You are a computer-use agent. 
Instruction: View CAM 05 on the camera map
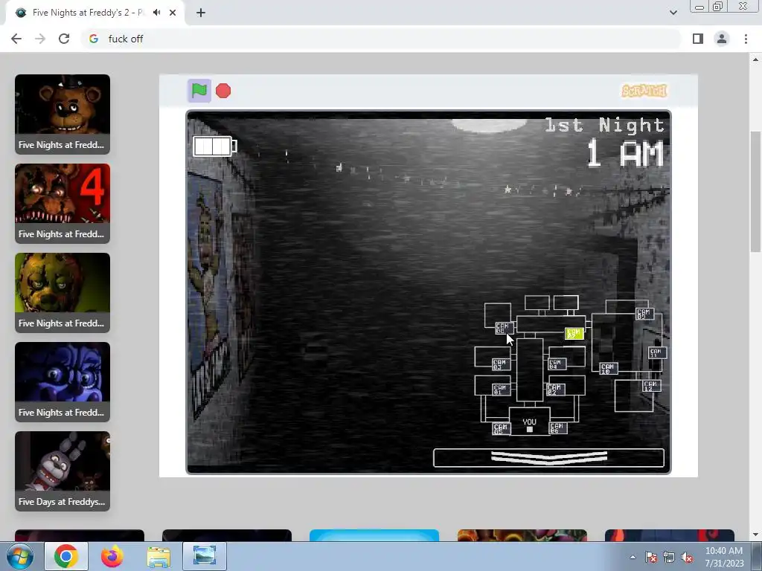501,428
